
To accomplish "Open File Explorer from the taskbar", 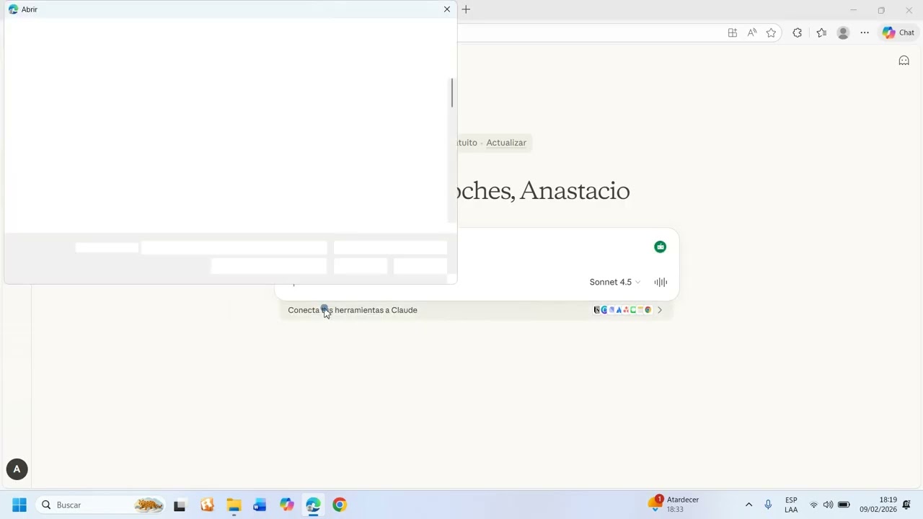I will click(x=234, y=505).
